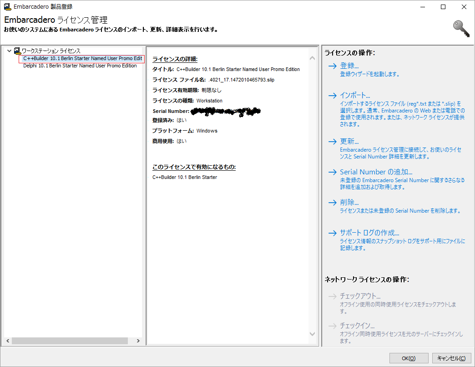
Task: Click the タイトル value in license details
Action: point(238,69)
